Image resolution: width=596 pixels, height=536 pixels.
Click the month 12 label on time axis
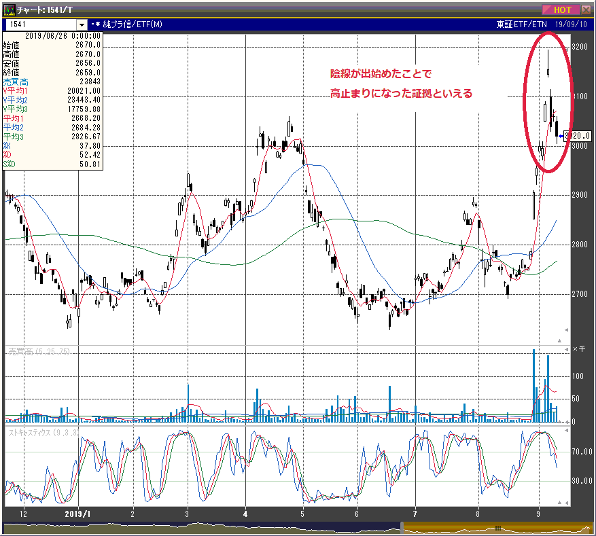pyautogui.click(x=24, y=514)
